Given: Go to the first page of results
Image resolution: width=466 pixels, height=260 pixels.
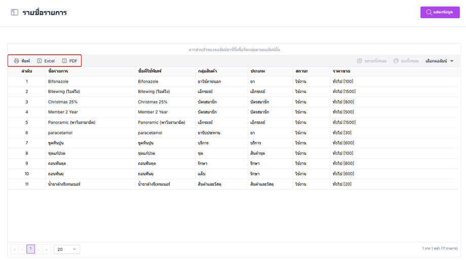Looking at the screenshot, I should click(x=14, y=249).
